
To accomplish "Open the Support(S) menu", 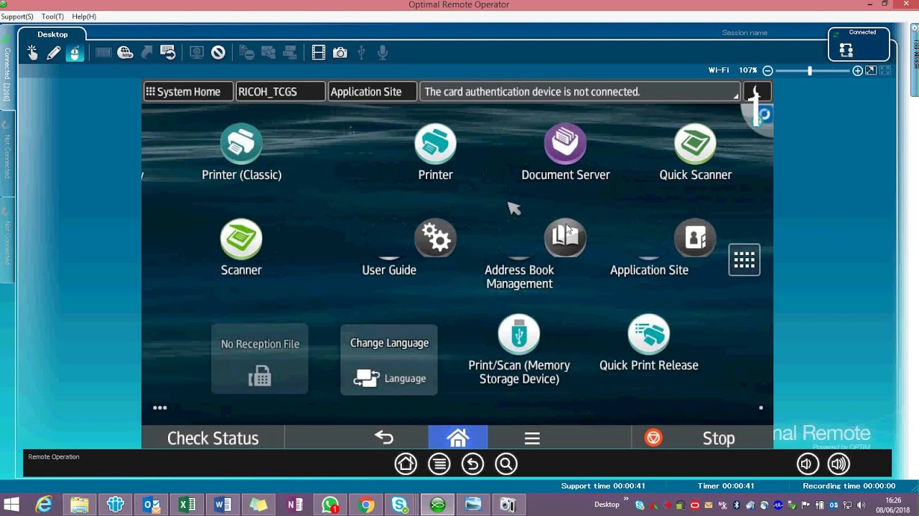I will (17, 16).
